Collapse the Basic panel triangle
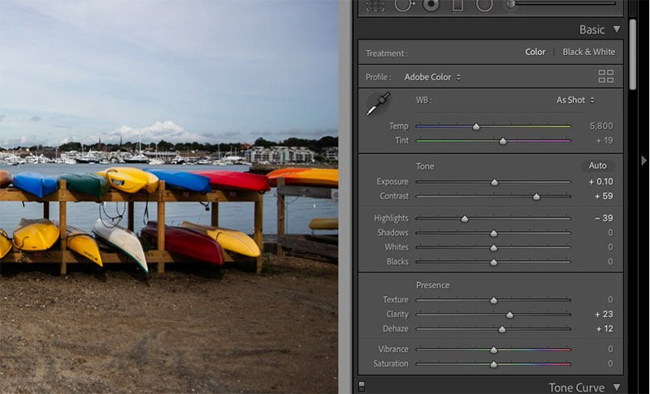 click(x=617, y=29)
